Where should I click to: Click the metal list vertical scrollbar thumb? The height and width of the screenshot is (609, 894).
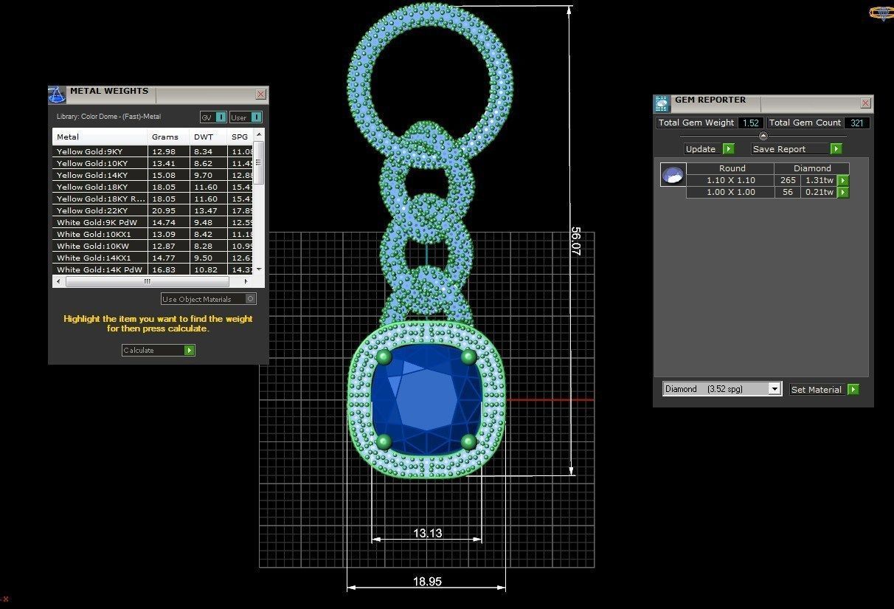(x=259, y=163)
